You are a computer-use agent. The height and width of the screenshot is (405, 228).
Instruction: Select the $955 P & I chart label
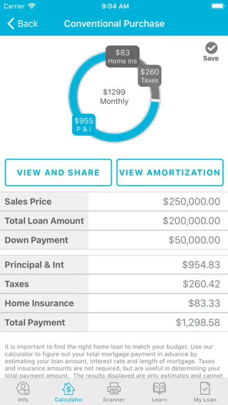coord(84,125)
